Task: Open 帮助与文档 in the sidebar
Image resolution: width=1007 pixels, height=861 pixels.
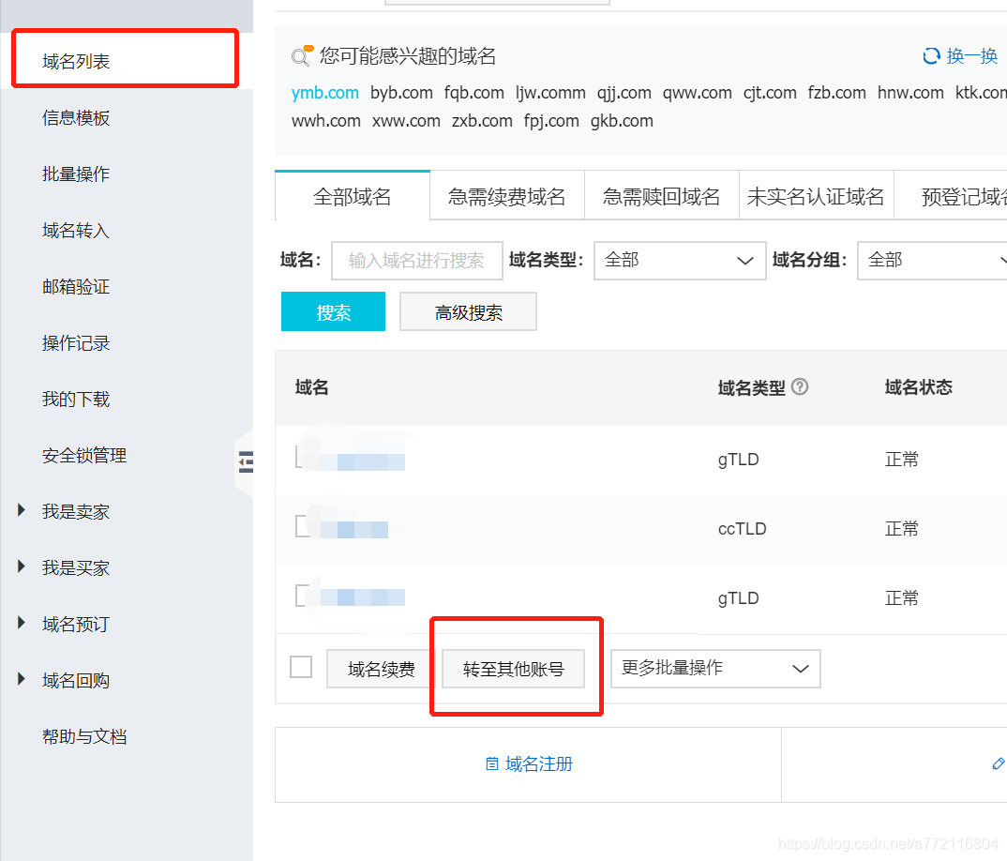Action: (x=84, y=736)
